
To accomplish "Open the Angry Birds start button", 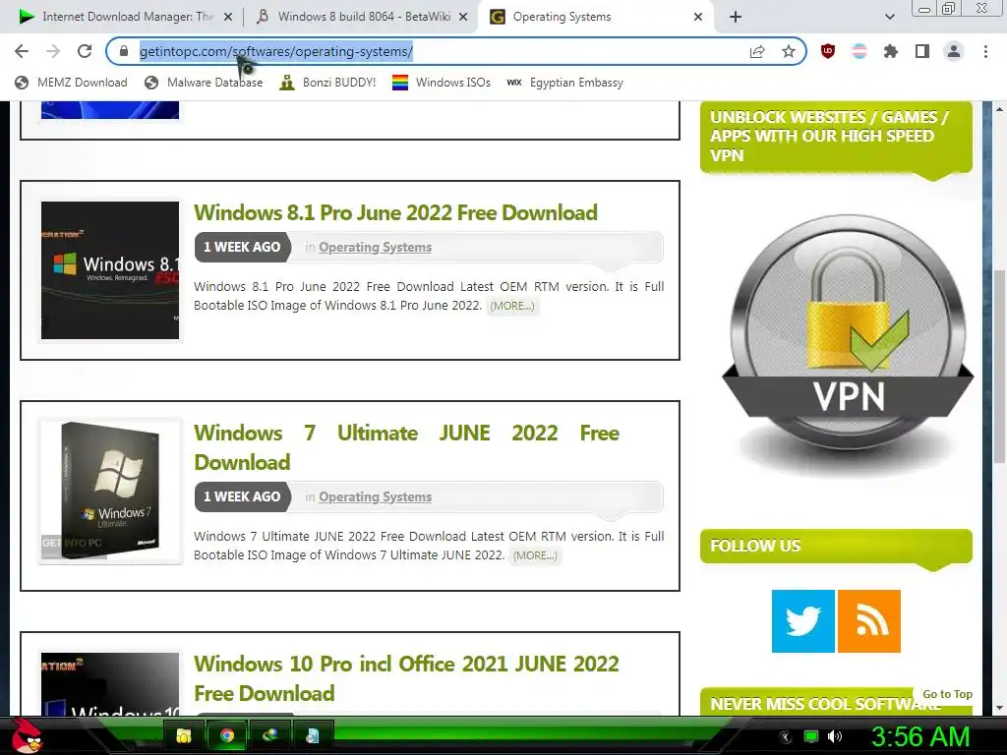I will 27,735.
